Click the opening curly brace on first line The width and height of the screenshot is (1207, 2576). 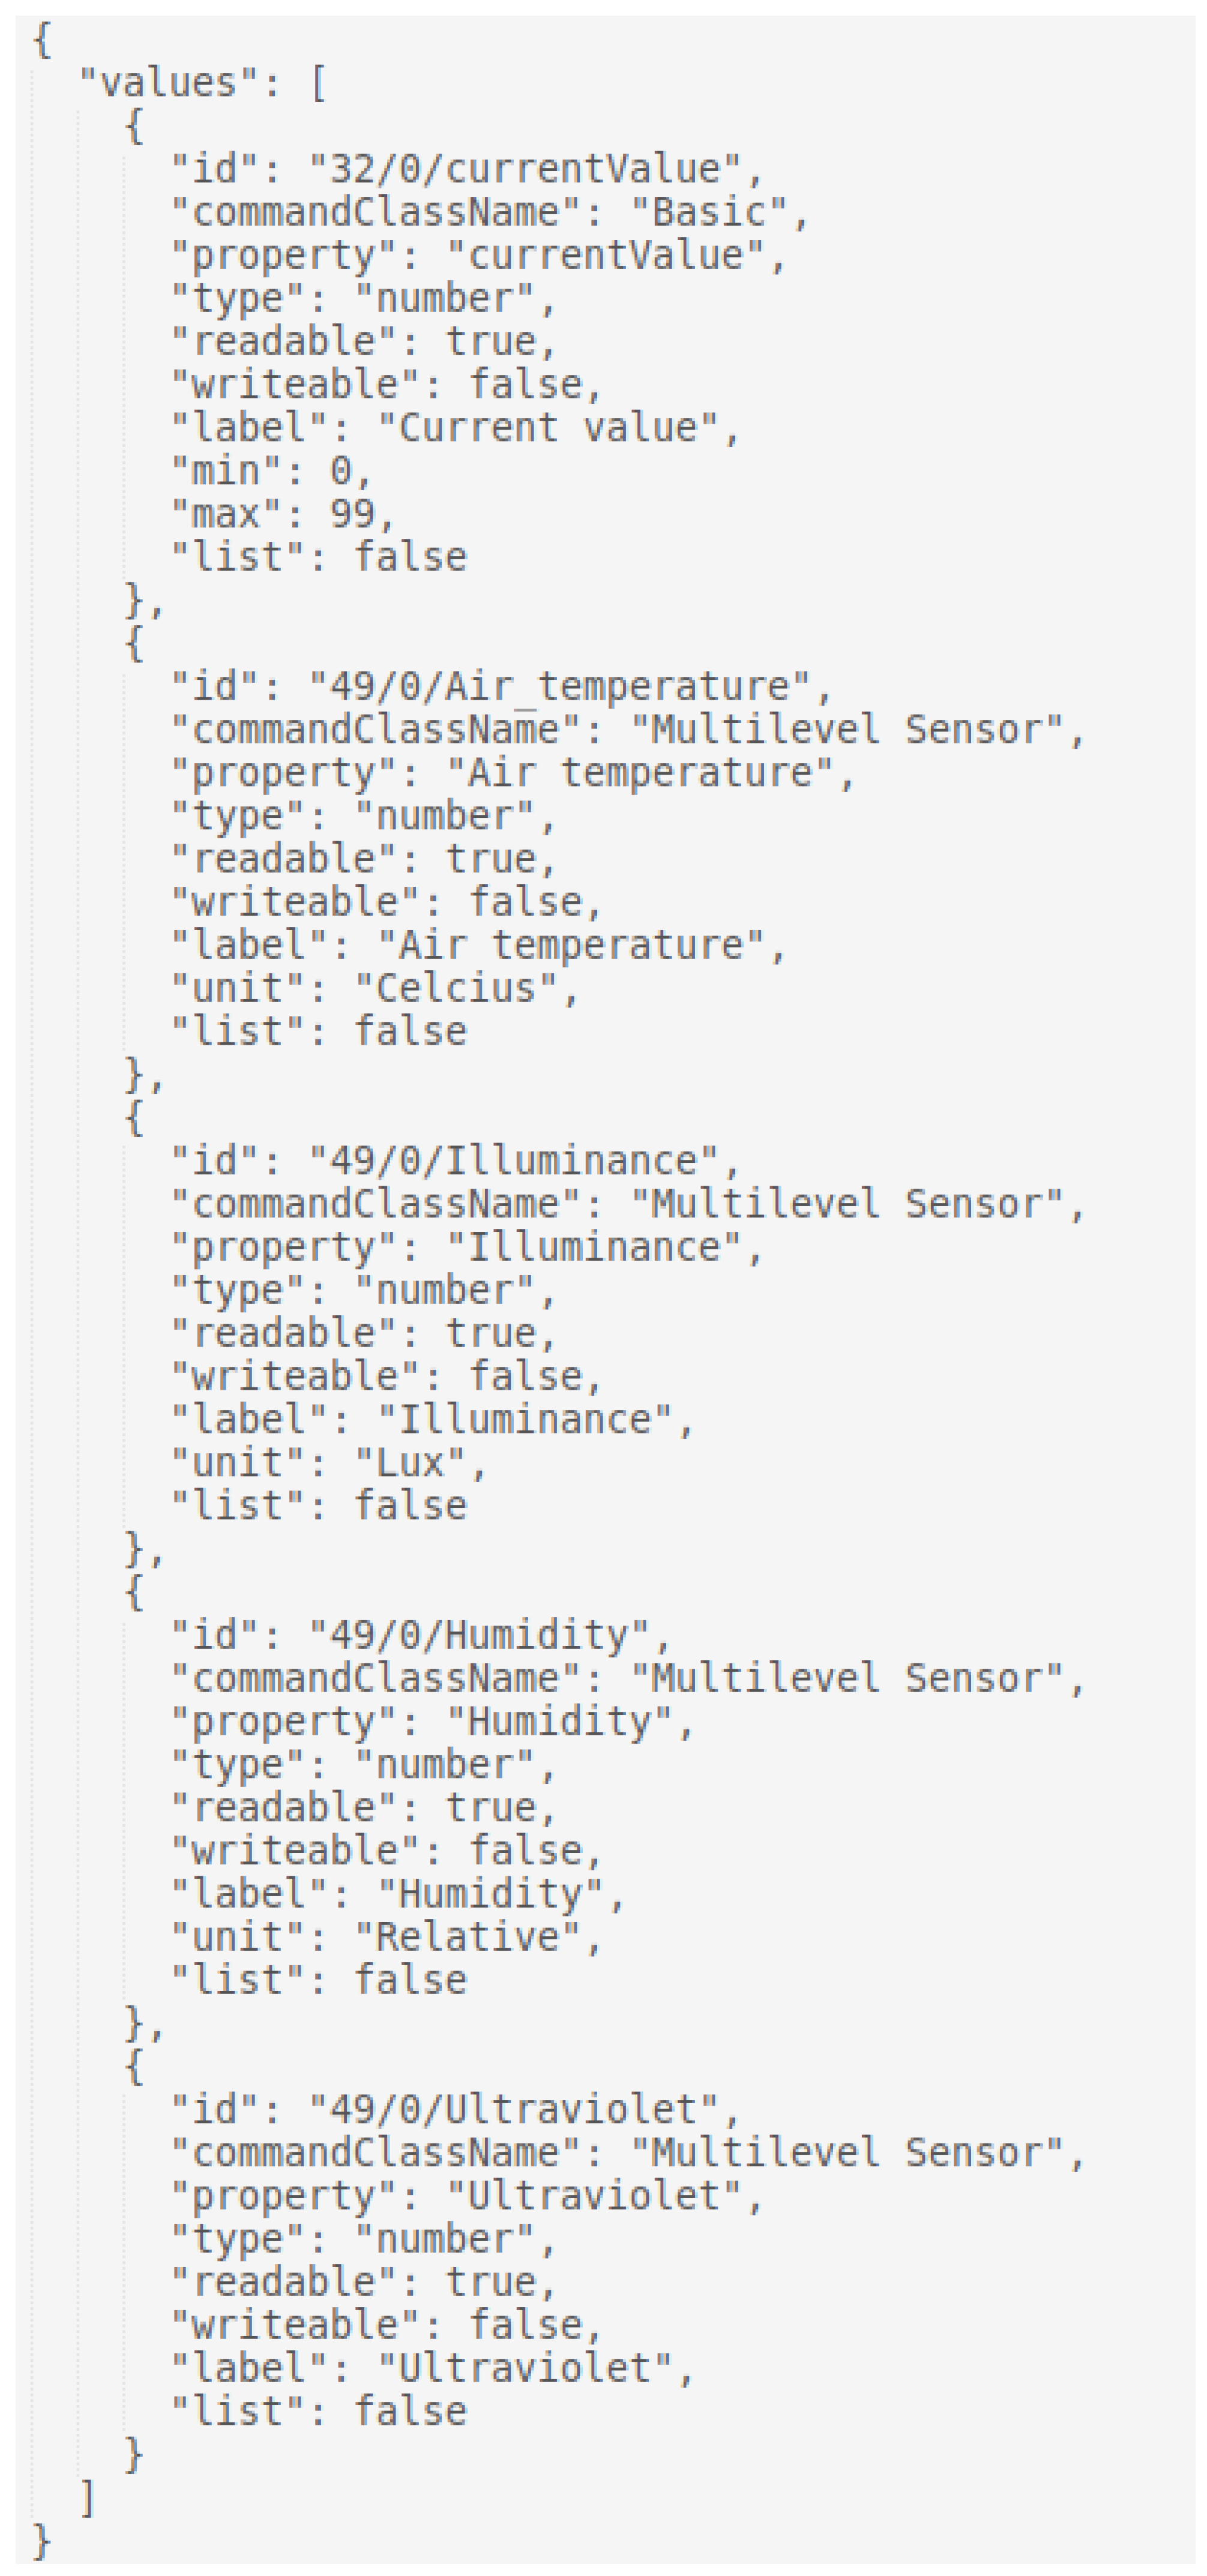point(42,40)
